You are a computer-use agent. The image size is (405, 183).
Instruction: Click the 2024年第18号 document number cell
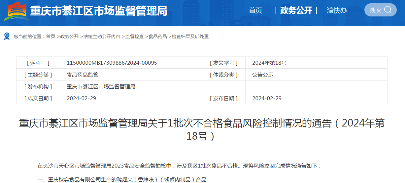pos(269,63)
